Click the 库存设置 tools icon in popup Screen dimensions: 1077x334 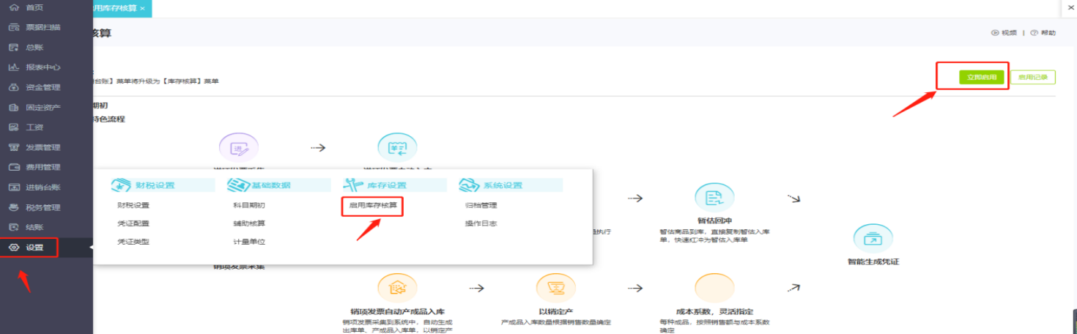tap(354, 185)
